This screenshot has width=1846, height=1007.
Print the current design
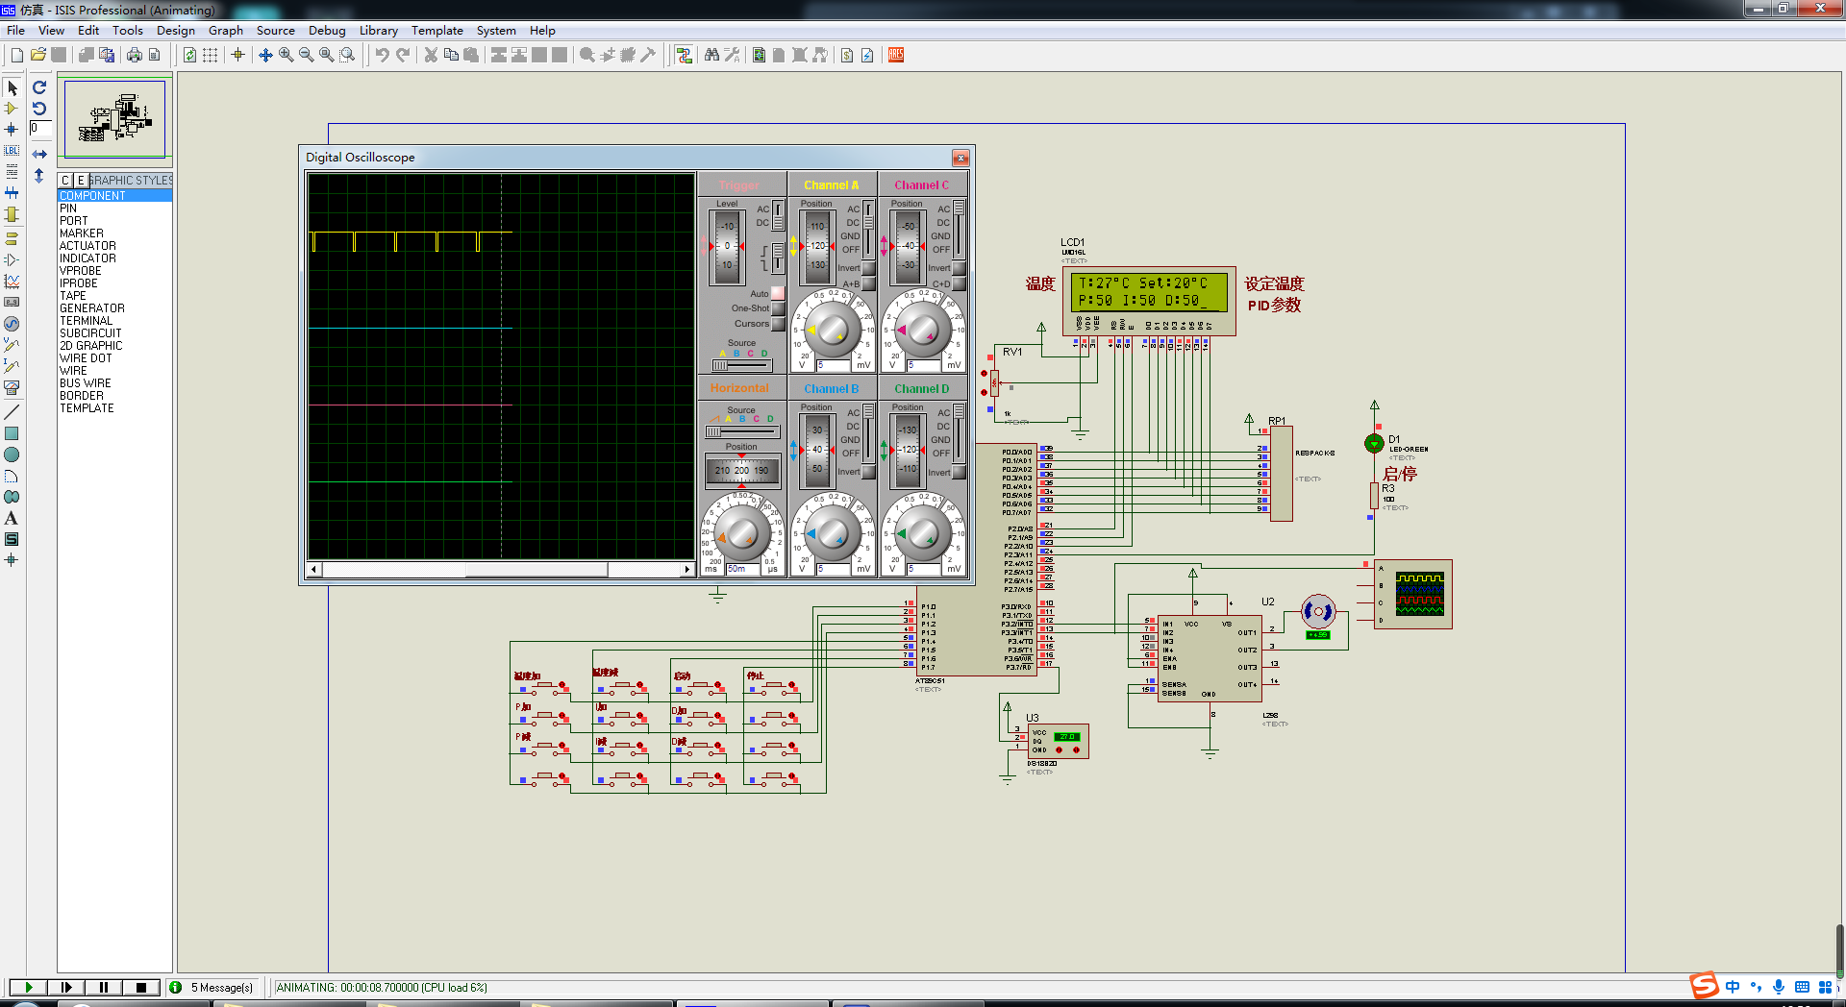134,55
